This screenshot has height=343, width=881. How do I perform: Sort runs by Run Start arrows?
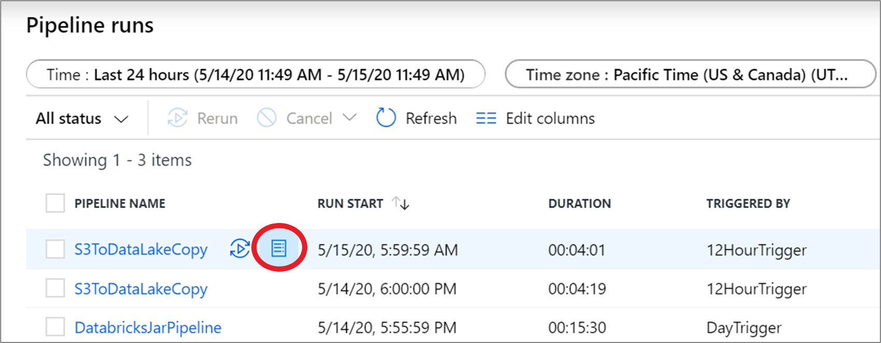coord(401,203)
